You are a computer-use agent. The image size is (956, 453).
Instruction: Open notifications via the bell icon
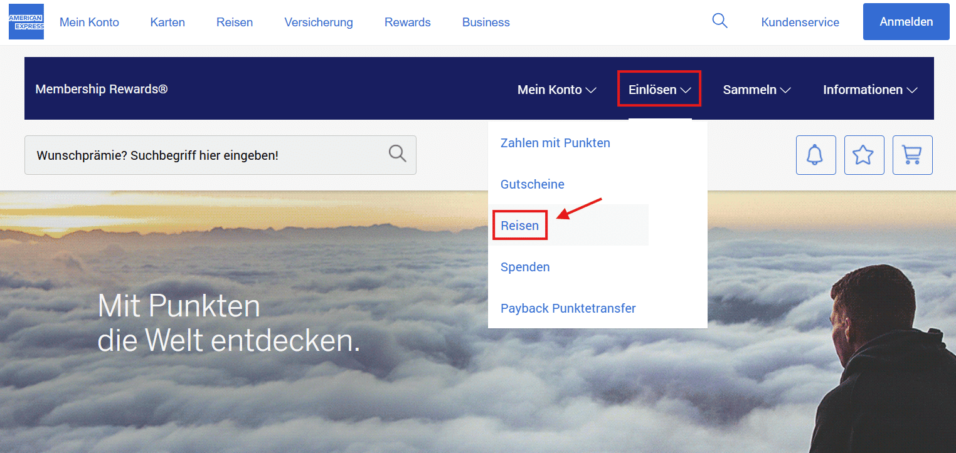tap(815, 155)
